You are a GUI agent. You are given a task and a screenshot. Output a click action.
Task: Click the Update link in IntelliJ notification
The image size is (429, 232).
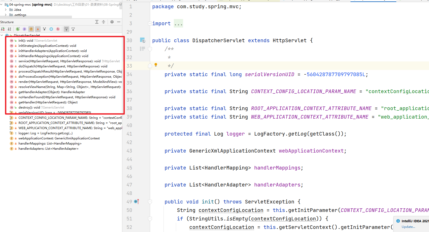point(408,227)
